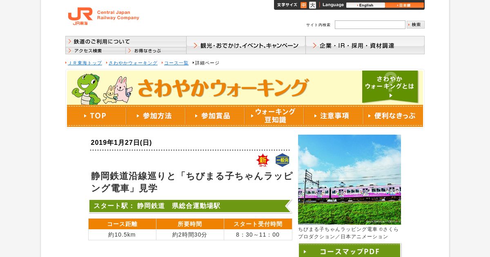Open the 便利なきっぷ tab

(x=393, y=116)
